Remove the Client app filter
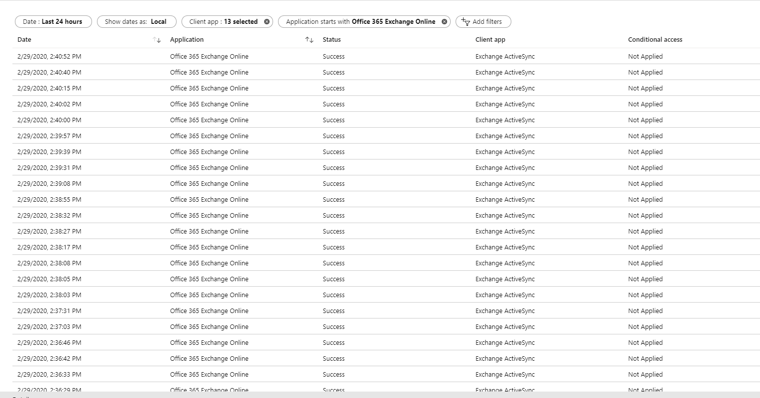 click(x=267, y=22)
